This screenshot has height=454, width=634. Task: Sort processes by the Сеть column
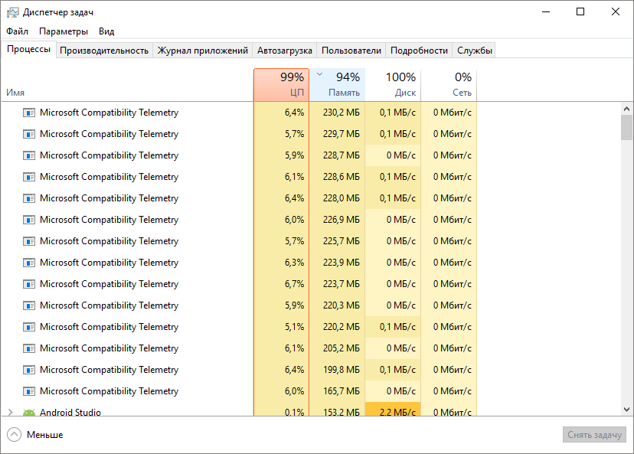(x=449, y=84)
